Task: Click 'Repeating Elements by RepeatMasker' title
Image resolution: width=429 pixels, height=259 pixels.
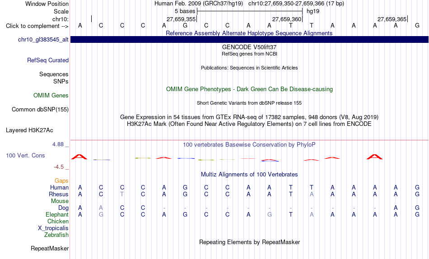Action: point(249,242)
